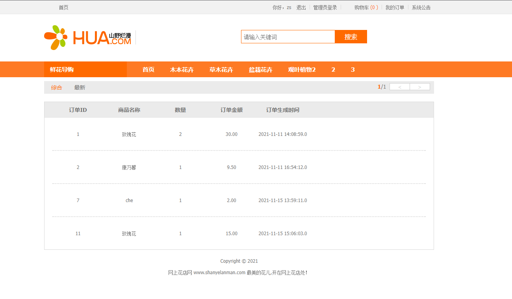Screen dimensions: 512x299
Task: Click order amount 2.00
Action: pyautogui.click(x=232, y=201)
